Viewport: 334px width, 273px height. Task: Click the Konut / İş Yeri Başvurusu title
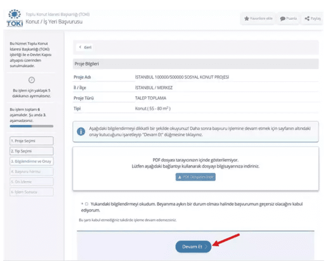54,22
